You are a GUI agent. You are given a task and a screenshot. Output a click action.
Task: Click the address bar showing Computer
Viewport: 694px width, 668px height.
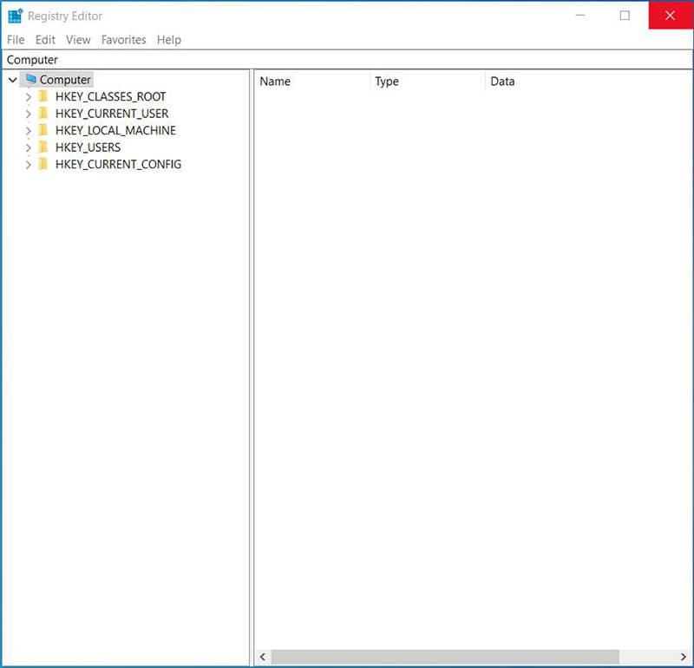347,60
